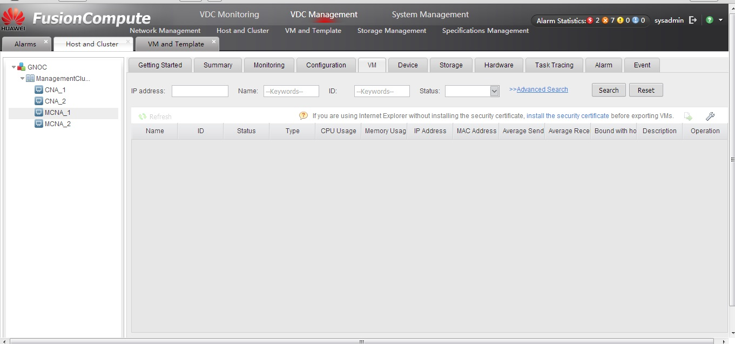This screenshot has width=735, height=344.
Task: Go to Host and Cluster submenu
Action: point(243,31)
